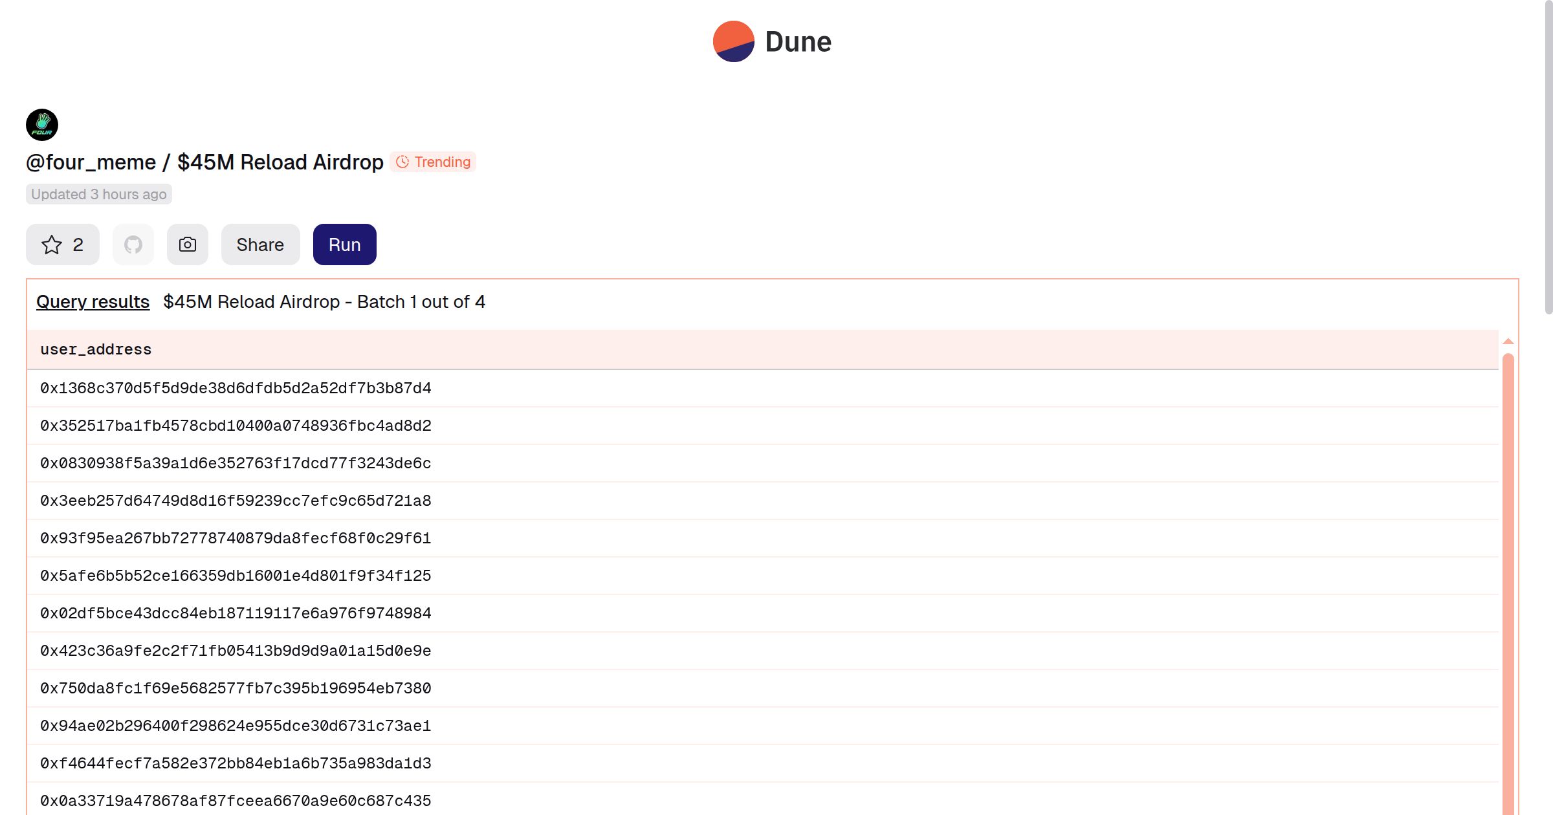Open the Query results link
The width and height of the screenshot is (1553, 815).
click(93, 301)
